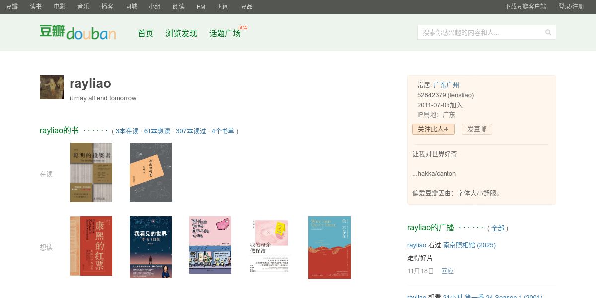Send message with 发豆邮 button
The width and height of the screenshot is (596, 298).
click(x=477, y=129)
